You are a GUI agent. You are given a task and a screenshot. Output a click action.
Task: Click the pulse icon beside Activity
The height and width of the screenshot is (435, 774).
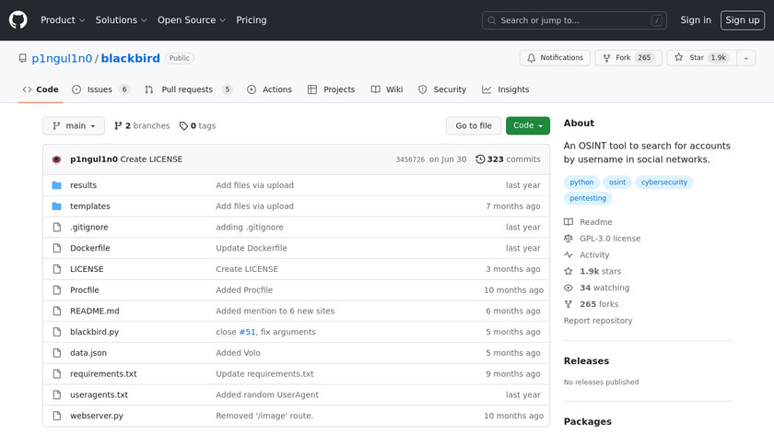tap(569, 254)
